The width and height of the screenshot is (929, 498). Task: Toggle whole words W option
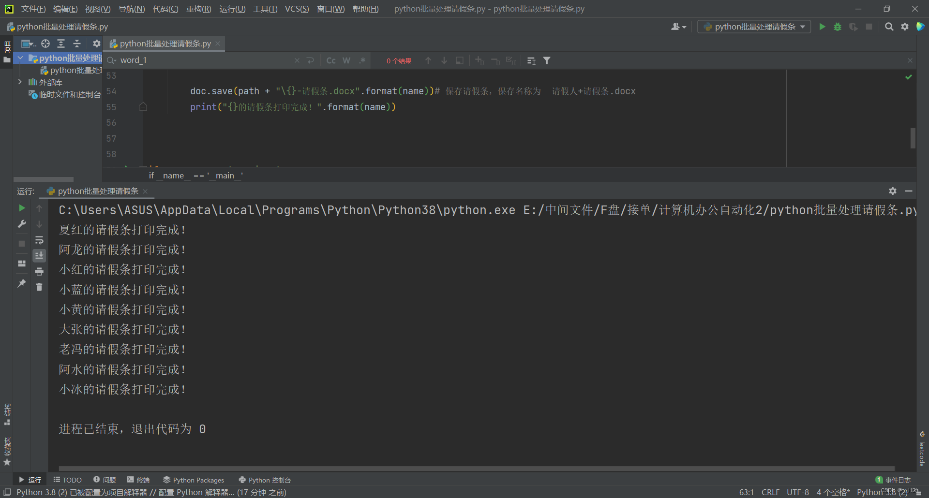pos(346,60)
